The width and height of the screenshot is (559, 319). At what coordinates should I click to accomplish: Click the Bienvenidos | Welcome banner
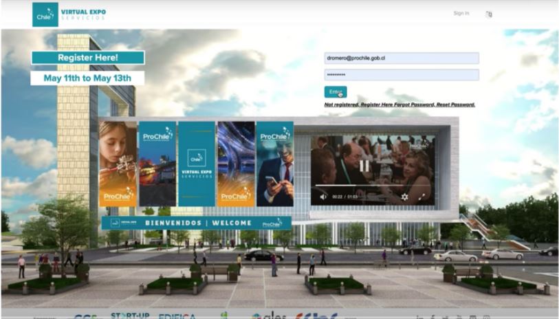click(x=197, y=223)
